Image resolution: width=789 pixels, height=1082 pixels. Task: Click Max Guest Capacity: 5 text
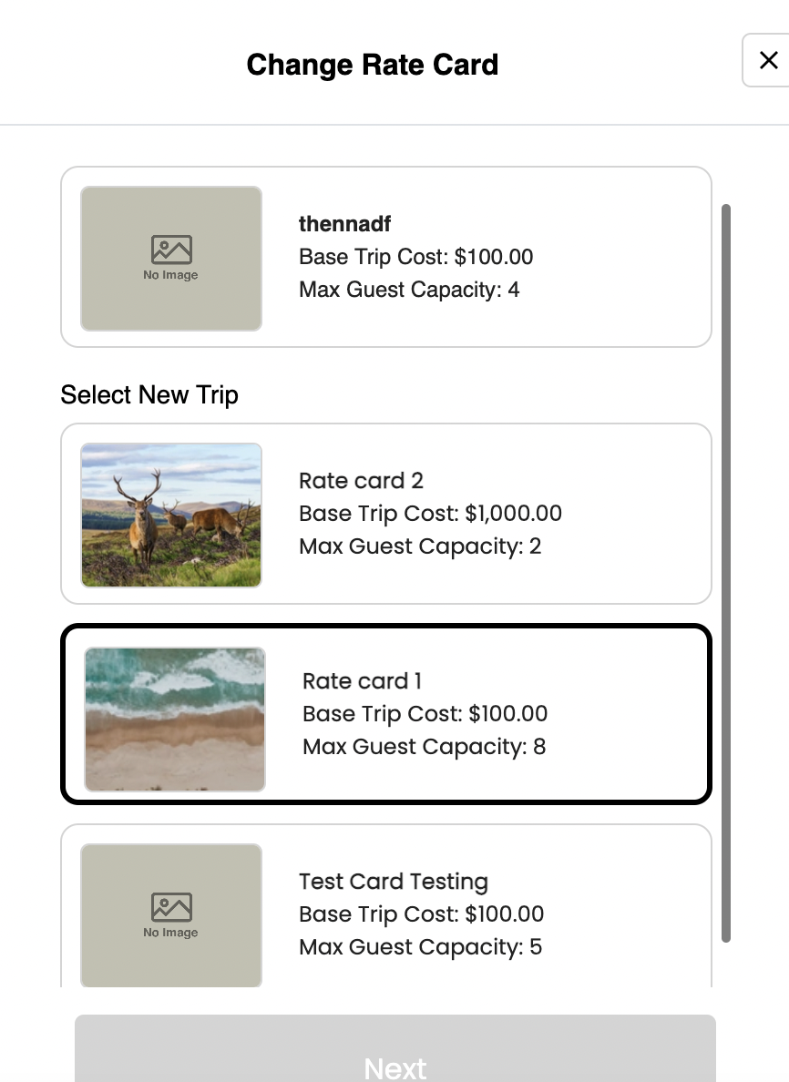click(420, 947)
